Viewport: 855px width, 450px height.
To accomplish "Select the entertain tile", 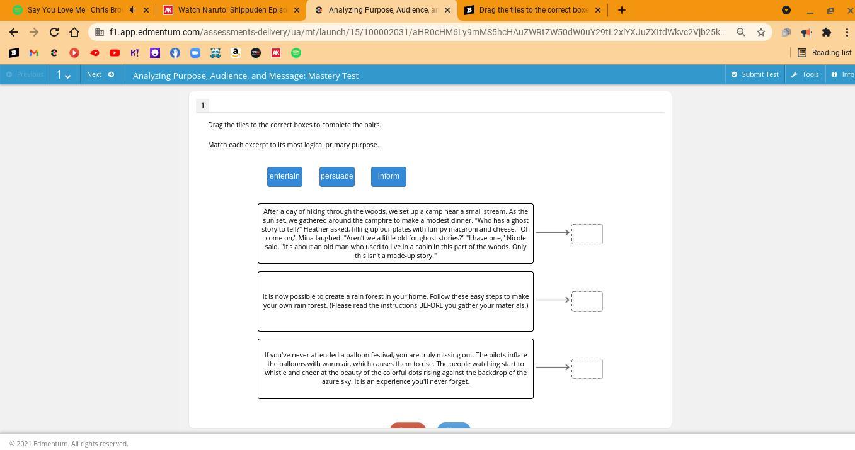I will click(285, 177).
